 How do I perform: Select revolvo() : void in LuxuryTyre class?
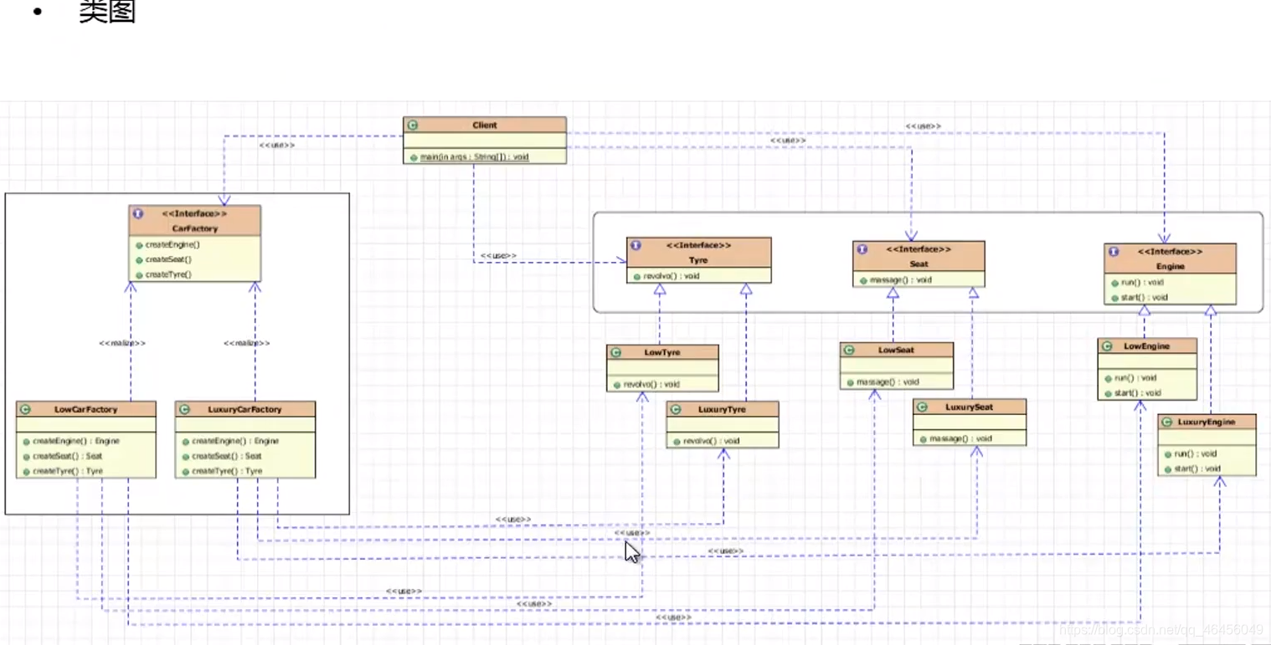coord(712,441)
